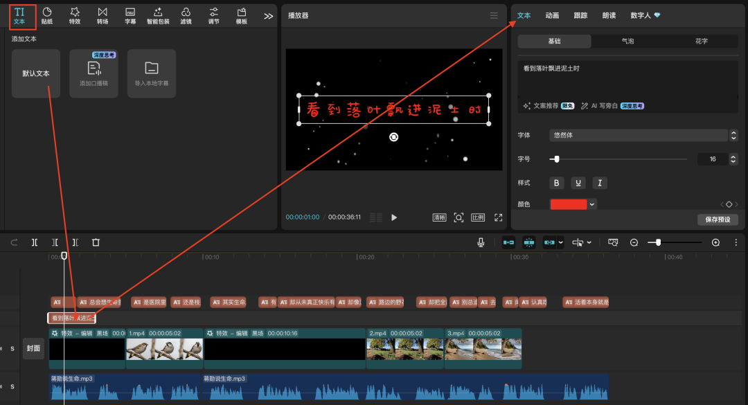Click the red text color swatch
748x405 pixels.
pyautogui.click(x=568, y=204)
